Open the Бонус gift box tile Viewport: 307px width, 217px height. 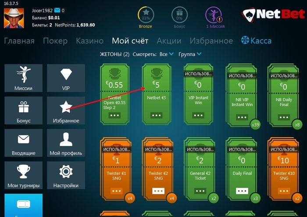click(24, 110)
